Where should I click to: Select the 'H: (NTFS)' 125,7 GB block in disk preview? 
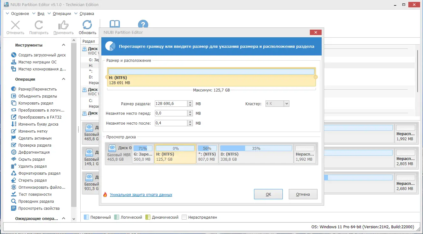pos(175,154)
